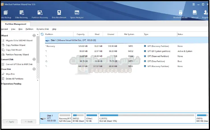Select the C:(NTFS) block in disk map

tap(147, 118)
